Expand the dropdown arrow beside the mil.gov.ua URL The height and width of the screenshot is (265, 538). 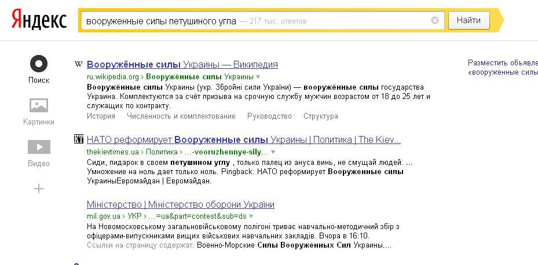tap(251, 216)
